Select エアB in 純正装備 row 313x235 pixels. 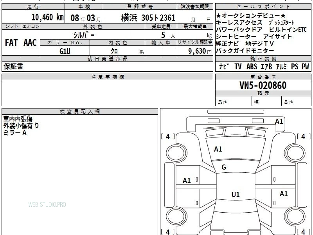(266, 66)
